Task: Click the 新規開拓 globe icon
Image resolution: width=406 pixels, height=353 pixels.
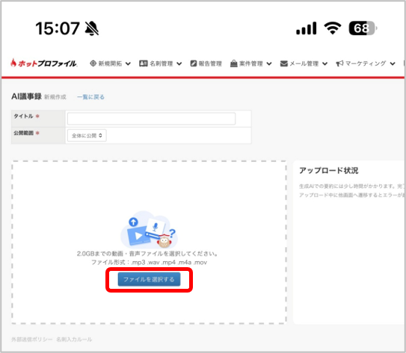Action: pyautogui.click(x=93, y=63)
